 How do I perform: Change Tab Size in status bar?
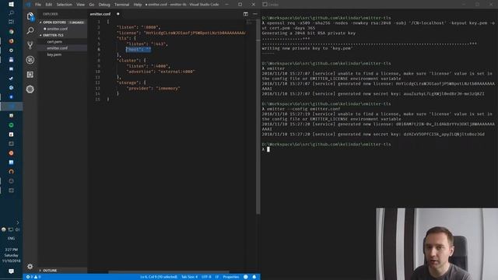pos(190,277)
